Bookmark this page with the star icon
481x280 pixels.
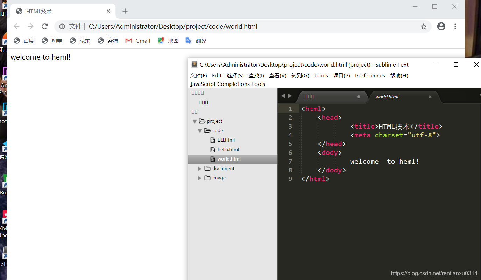click(x=424, y=26)
